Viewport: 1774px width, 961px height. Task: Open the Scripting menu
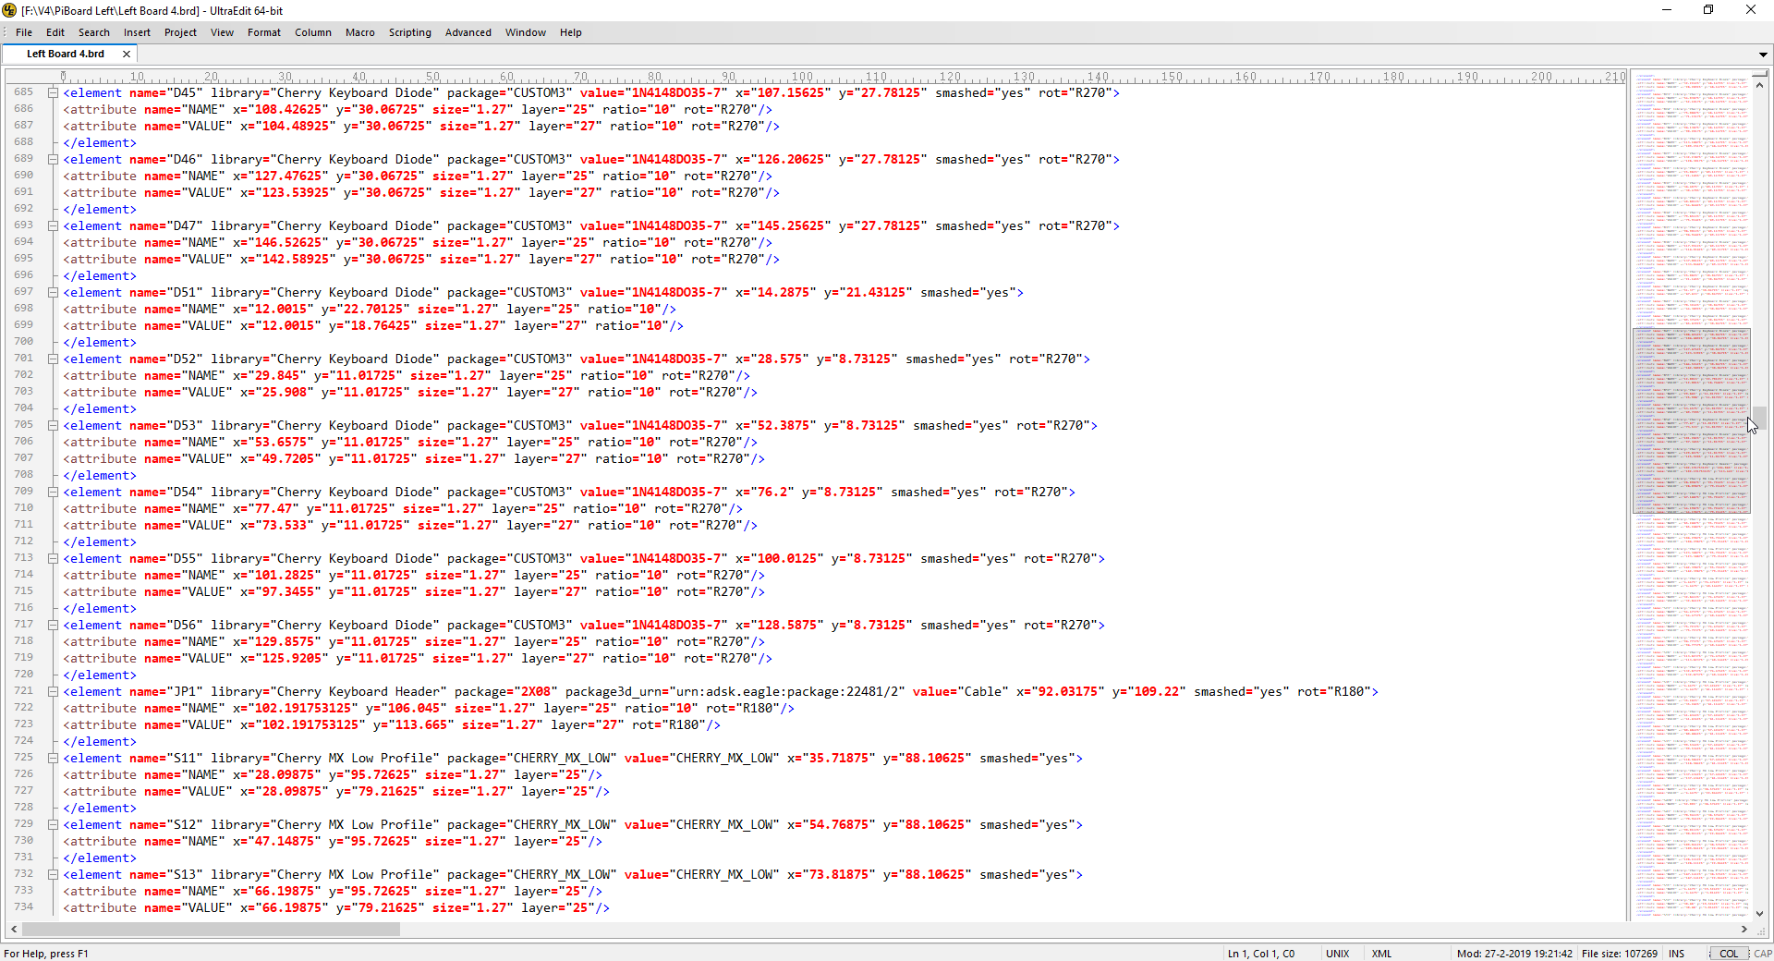[410, 32]
